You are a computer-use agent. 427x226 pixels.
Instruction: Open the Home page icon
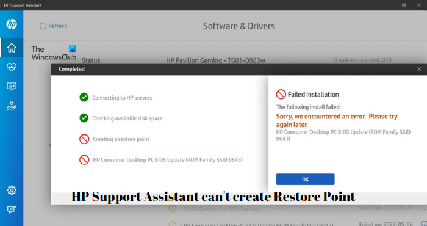click(12, 48)
